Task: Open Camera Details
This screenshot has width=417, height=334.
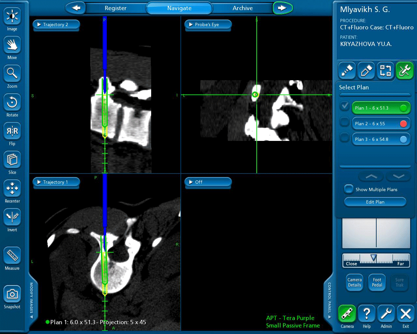Action: click(354, 282)
